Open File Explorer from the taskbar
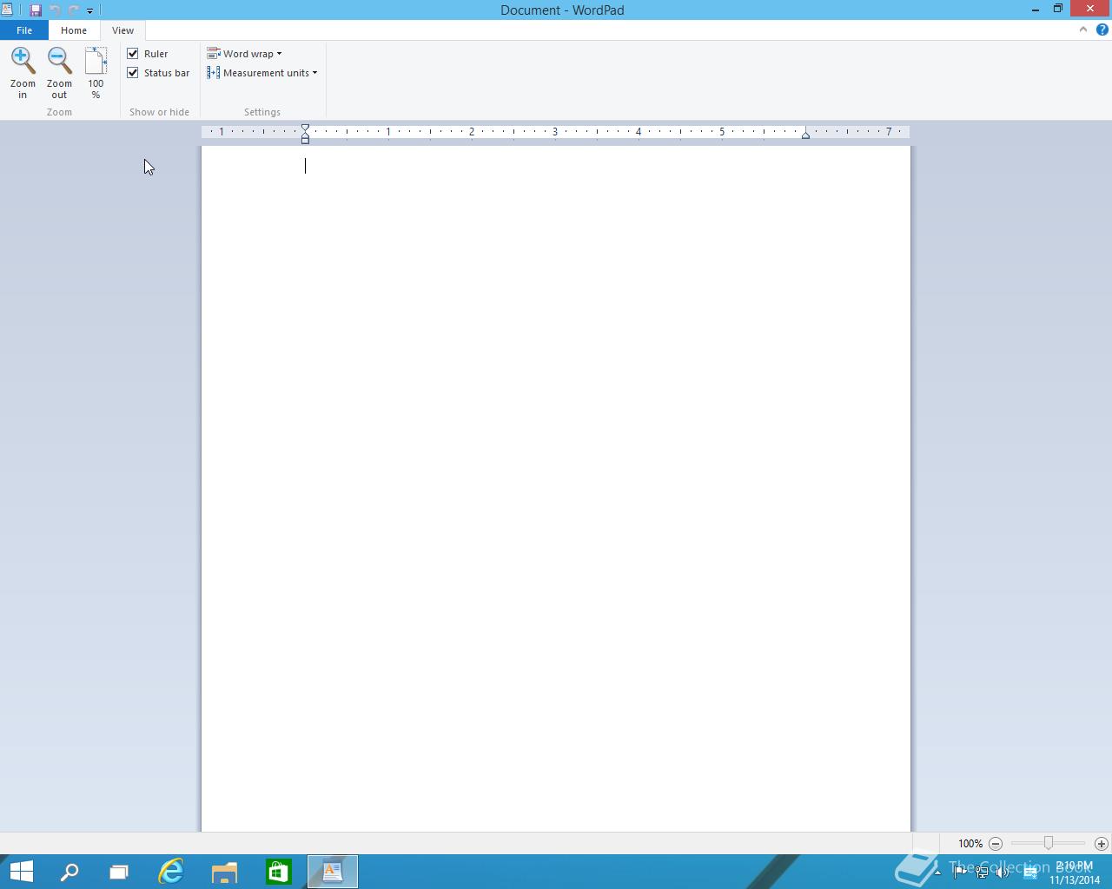 click(224, 872)
